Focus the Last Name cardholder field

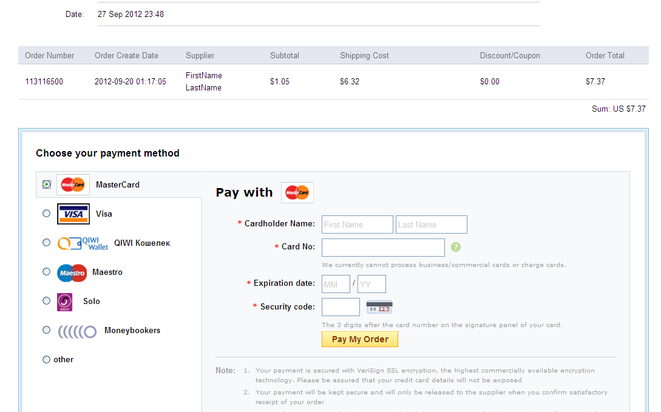(x=431, y=225)
